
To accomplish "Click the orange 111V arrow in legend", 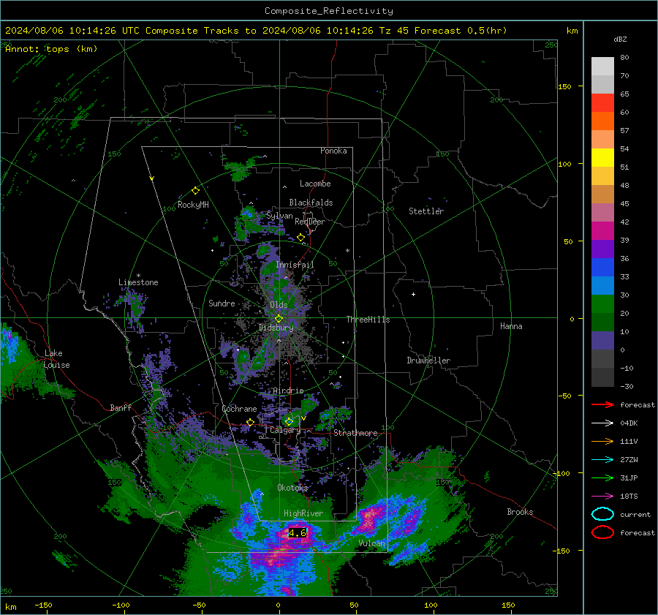I will point(602,441).
